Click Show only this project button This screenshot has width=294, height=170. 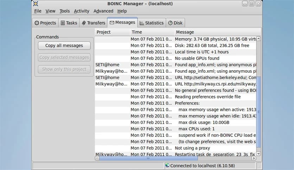(x=64, y=69)
